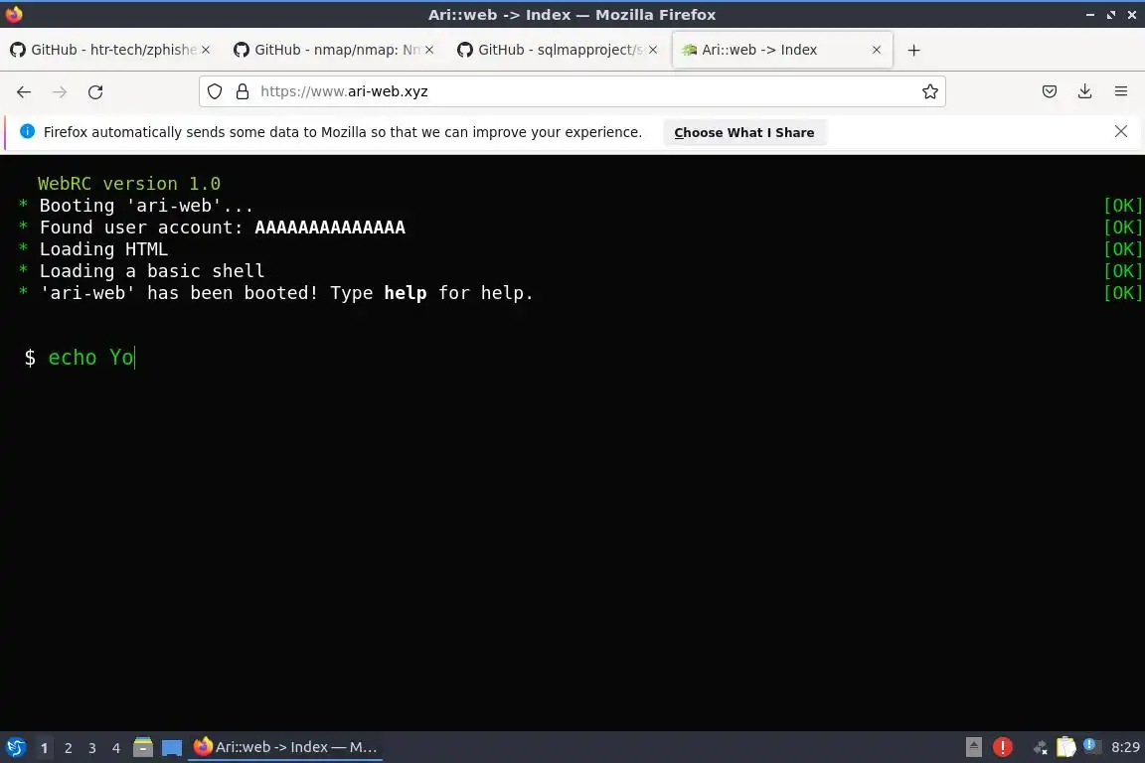This screenshot has height=763, width=1145.
Task: Click the red alert tray icon
Action: [x=1003, y=747]
